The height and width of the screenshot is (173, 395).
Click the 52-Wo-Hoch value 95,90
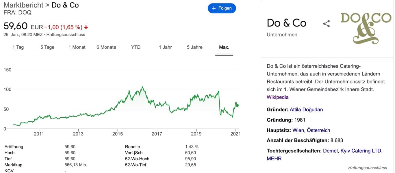point(190,159)
